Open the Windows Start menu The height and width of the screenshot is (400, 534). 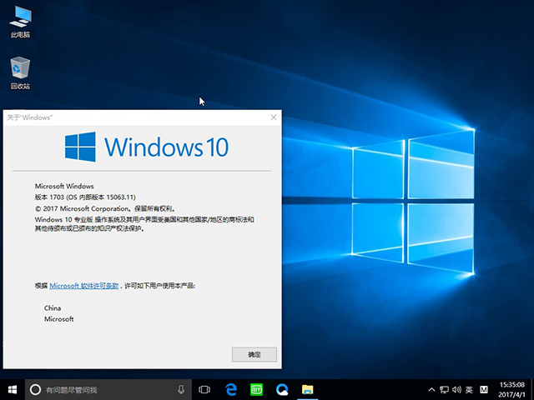click(13, 389)
